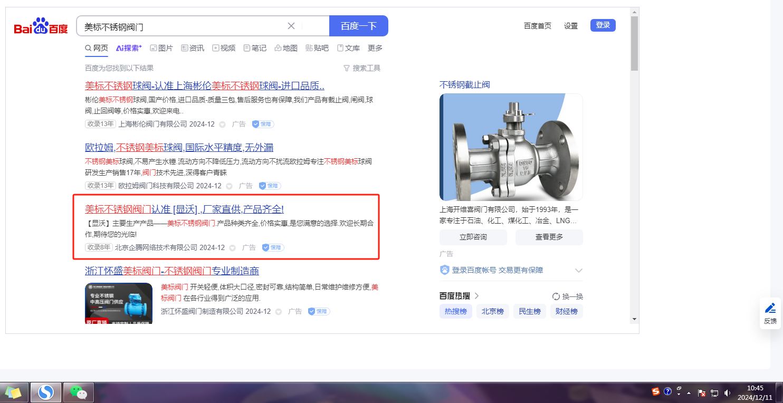The height and width of the screenshot is (403, 783).
Task: Switch to the AI探索 tab
Action: point(129,48)
